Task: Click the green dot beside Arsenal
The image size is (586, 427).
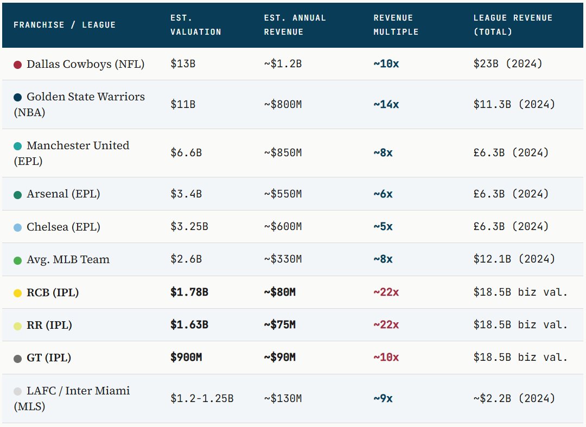Action: coord(17,194)
